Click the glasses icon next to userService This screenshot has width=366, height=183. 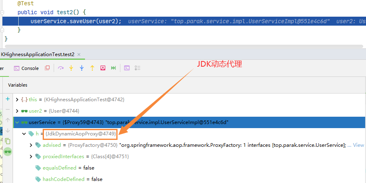pyautogui.click(x=24, y=122)
